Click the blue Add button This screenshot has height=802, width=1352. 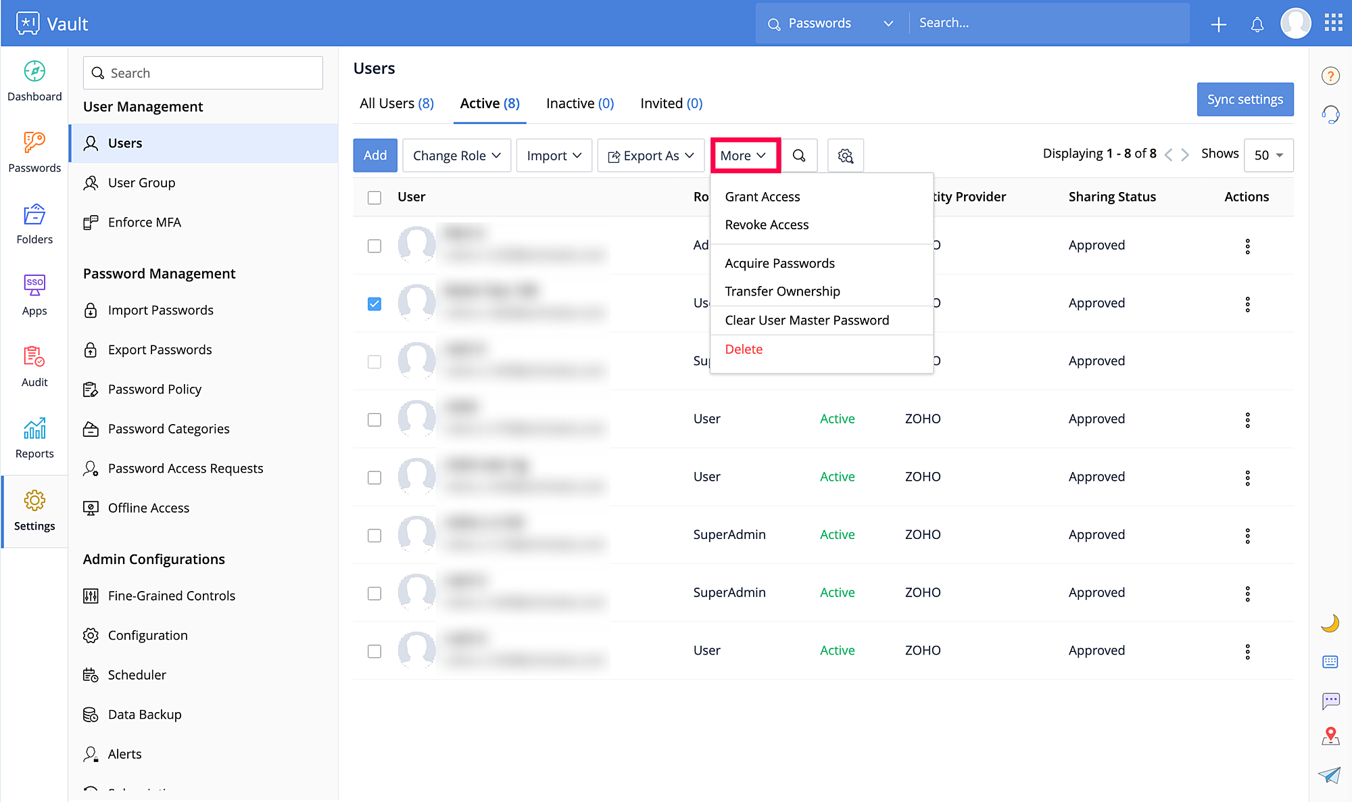375,156
